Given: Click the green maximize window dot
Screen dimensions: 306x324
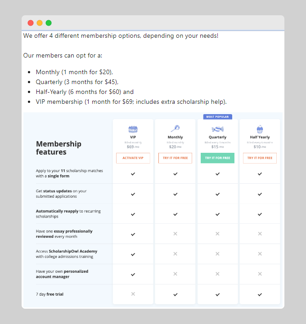Looking at the screenshot, I should coord(49,23).
